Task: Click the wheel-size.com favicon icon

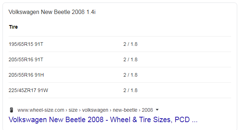Action: (x=11, y=110)
